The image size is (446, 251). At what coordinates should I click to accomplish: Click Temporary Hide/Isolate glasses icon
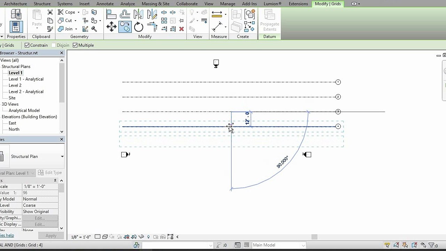pos(141,237)
